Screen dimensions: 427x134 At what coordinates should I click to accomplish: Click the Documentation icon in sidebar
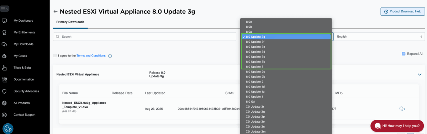tap(4, 79)
